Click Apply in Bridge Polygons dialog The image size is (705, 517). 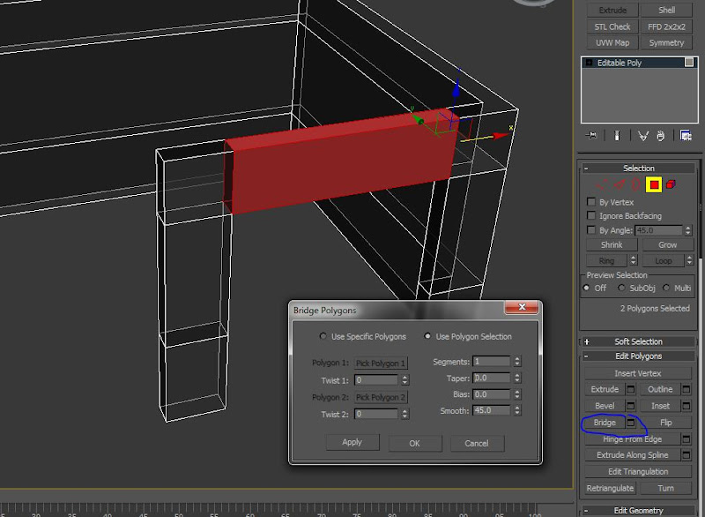[x=352, y=442]
